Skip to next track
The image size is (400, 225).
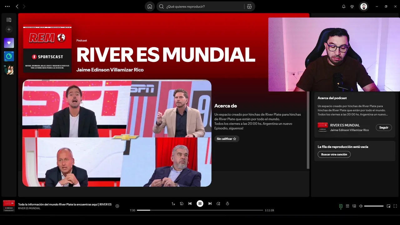[210, 204]
